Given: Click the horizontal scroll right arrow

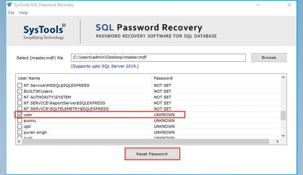Looking at the screenshot, I should (x=278, y=141).
